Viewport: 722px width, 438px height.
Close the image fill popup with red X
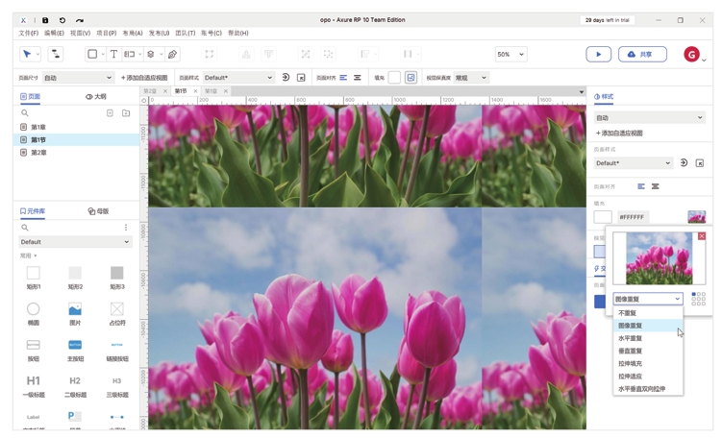coord(701,236)
